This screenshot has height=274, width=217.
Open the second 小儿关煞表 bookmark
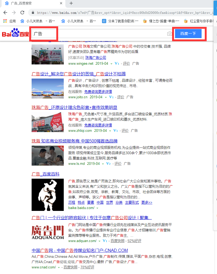[78, 21]
